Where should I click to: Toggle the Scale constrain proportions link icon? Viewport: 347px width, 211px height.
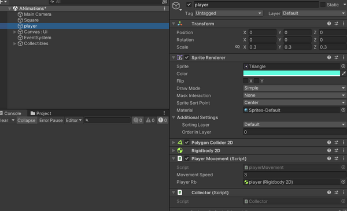pos(238,47)
